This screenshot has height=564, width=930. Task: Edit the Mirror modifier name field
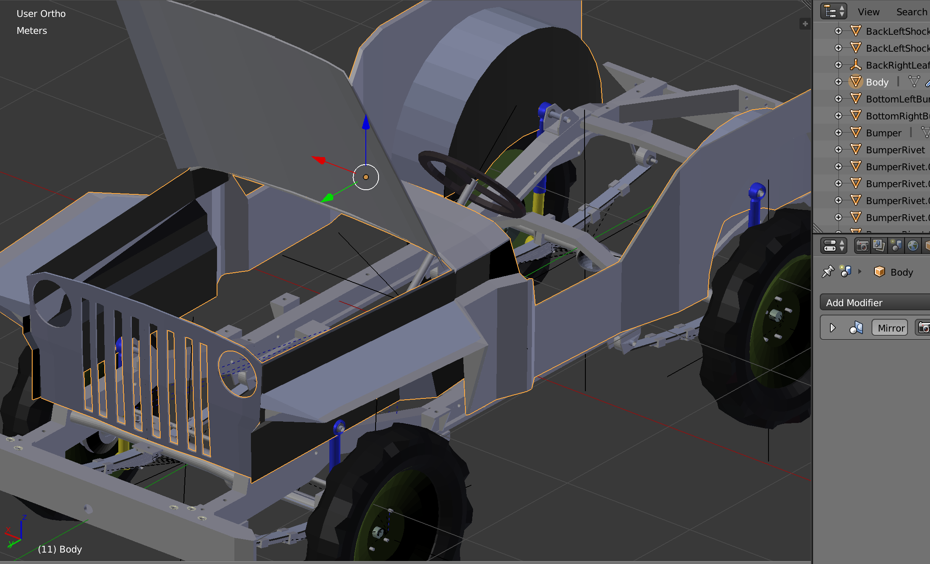point(890,328)
